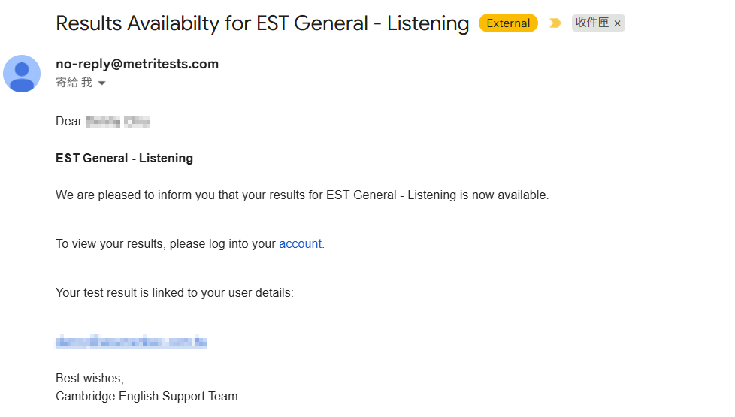Viewport: 735px width, 417px height.
Task: Click the bold 'EST General - Listening' heading
Action: click(x=124, y=158)
